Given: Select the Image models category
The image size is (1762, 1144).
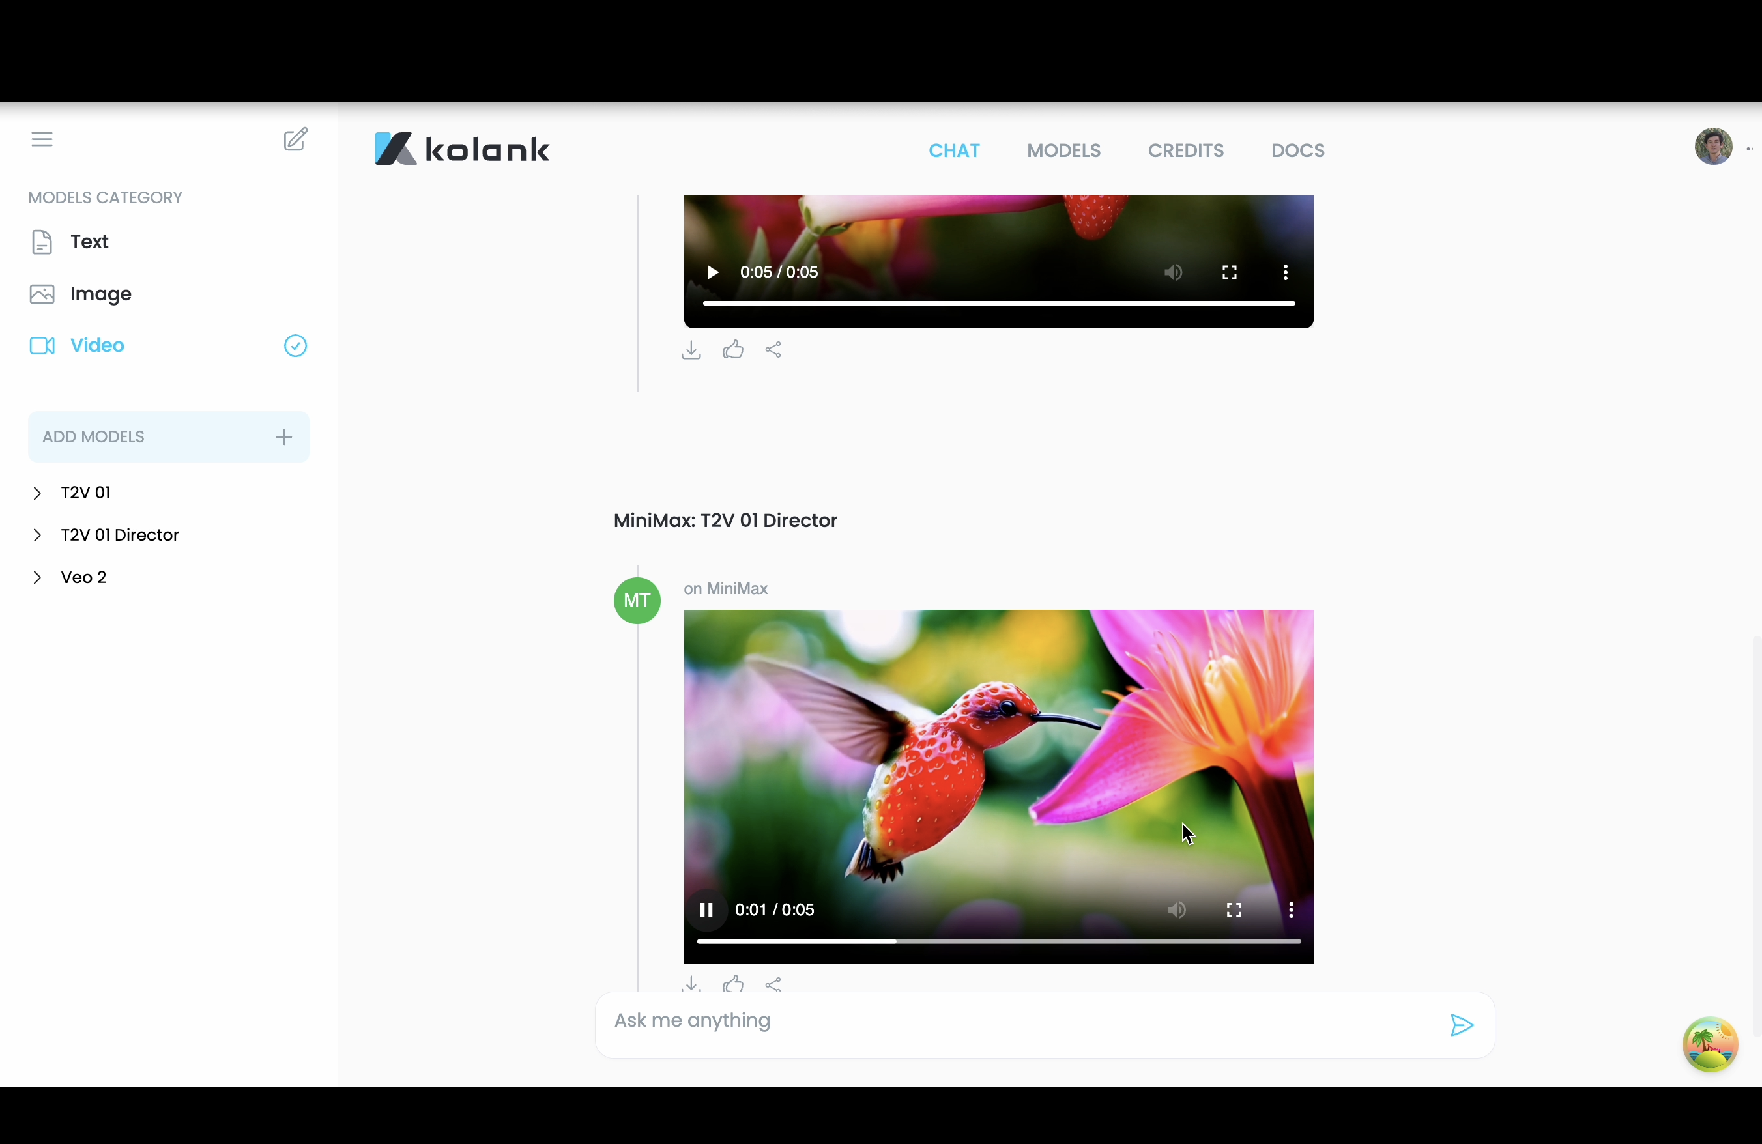Looking at the screenshot, I should pos(100,294).
